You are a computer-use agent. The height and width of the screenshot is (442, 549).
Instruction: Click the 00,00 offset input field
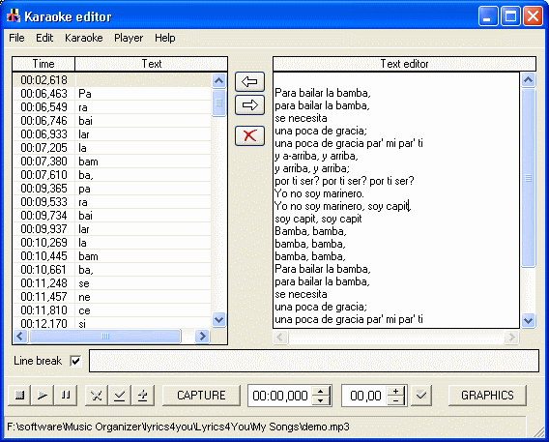[364, 396]
